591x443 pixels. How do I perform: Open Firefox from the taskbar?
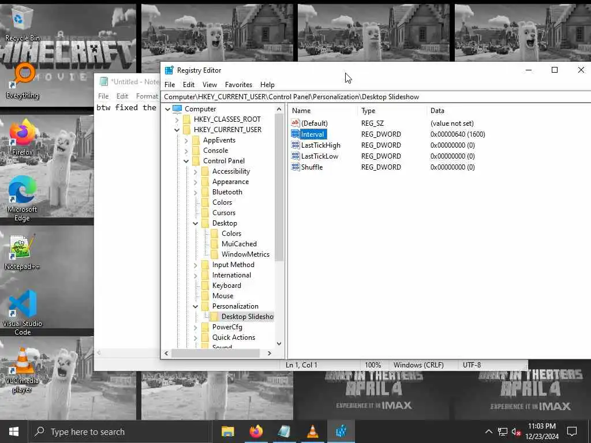coord(256,431)
